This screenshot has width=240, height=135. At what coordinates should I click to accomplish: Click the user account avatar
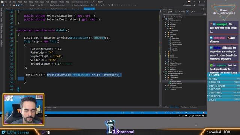coord(189,1)
